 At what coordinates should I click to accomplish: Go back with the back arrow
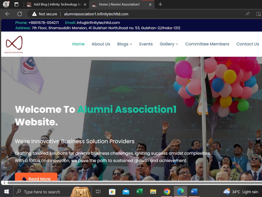coord(8,14)
